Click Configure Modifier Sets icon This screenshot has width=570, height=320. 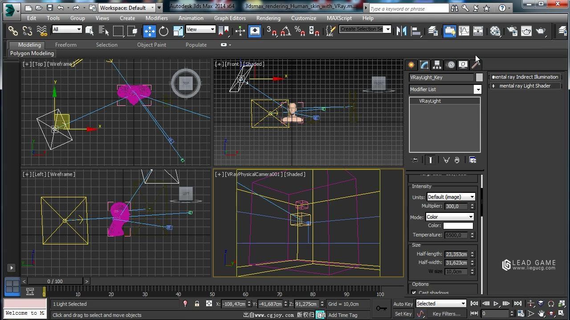pos(472,160)
